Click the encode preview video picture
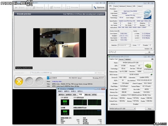The height and width of the screenshot is (126, 168). coord(60,43)
